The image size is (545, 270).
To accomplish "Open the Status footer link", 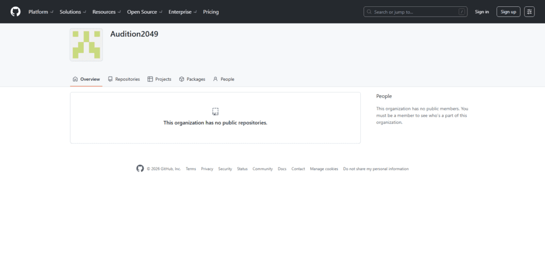I will [242, 169].
